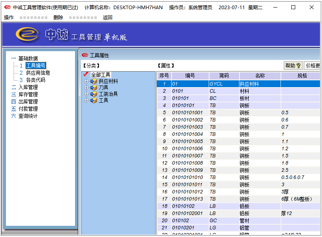Open 供应商信息 in the sidebar
Viewport: 322px width, 237px height.
[x=38, y=73]
